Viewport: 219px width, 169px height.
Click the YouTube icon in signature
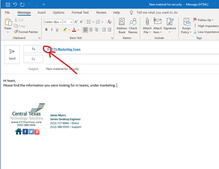(37, 132)
